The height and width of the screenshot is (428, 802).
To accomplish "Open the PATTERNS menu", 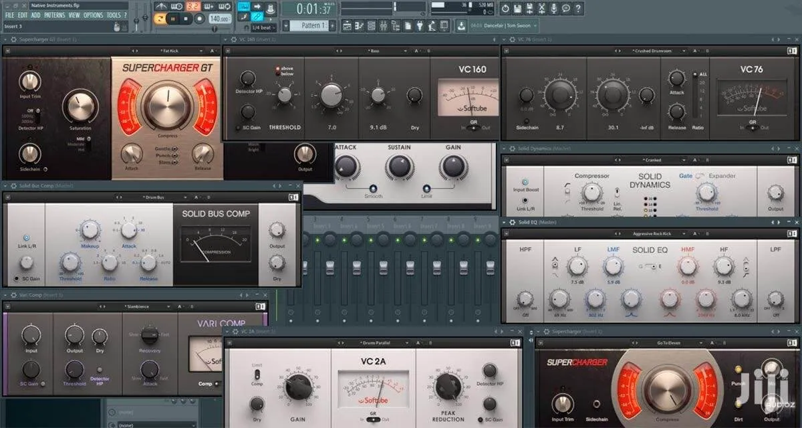I will (x=54, y=14).
